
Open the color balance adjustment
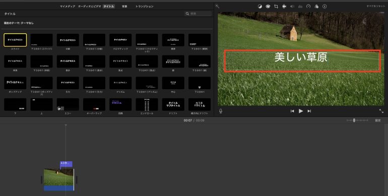point(260,7)
